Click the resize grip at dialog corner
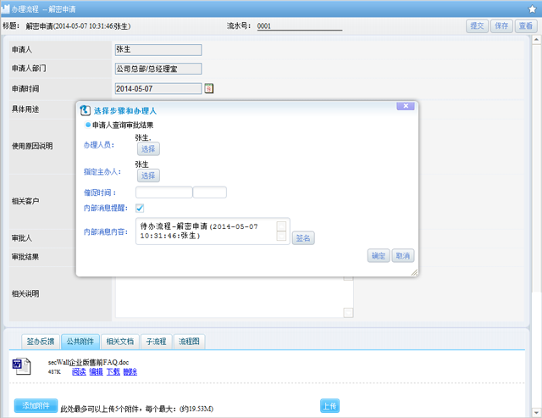 413,272
